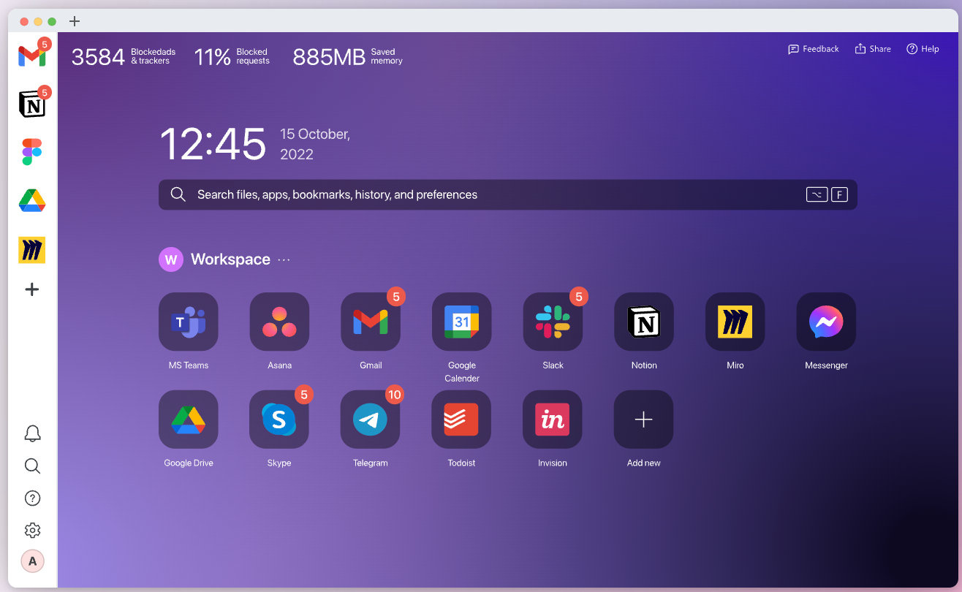Launch Asana from Workspace
Screen dimensions: 962x592
(x=279, y=322)
